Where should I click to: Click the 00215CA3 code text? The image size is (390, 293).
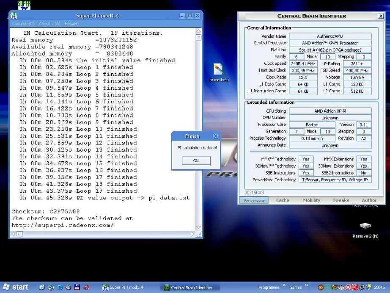click(x=254, y=193)
